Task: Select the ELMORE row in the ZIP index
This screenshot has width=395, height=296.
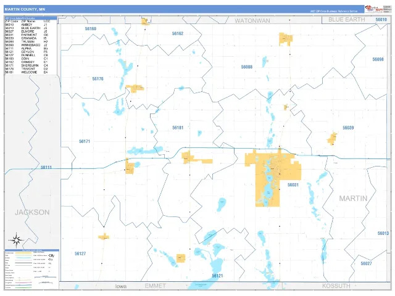Action: click(26, 31)
